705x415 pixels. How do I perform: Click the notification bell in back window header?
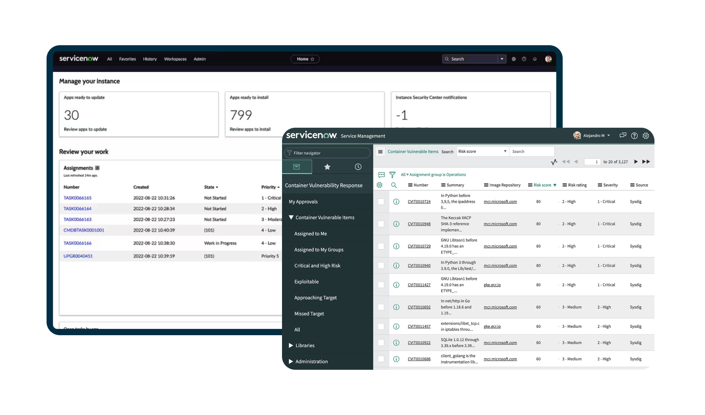coord(535,59)
